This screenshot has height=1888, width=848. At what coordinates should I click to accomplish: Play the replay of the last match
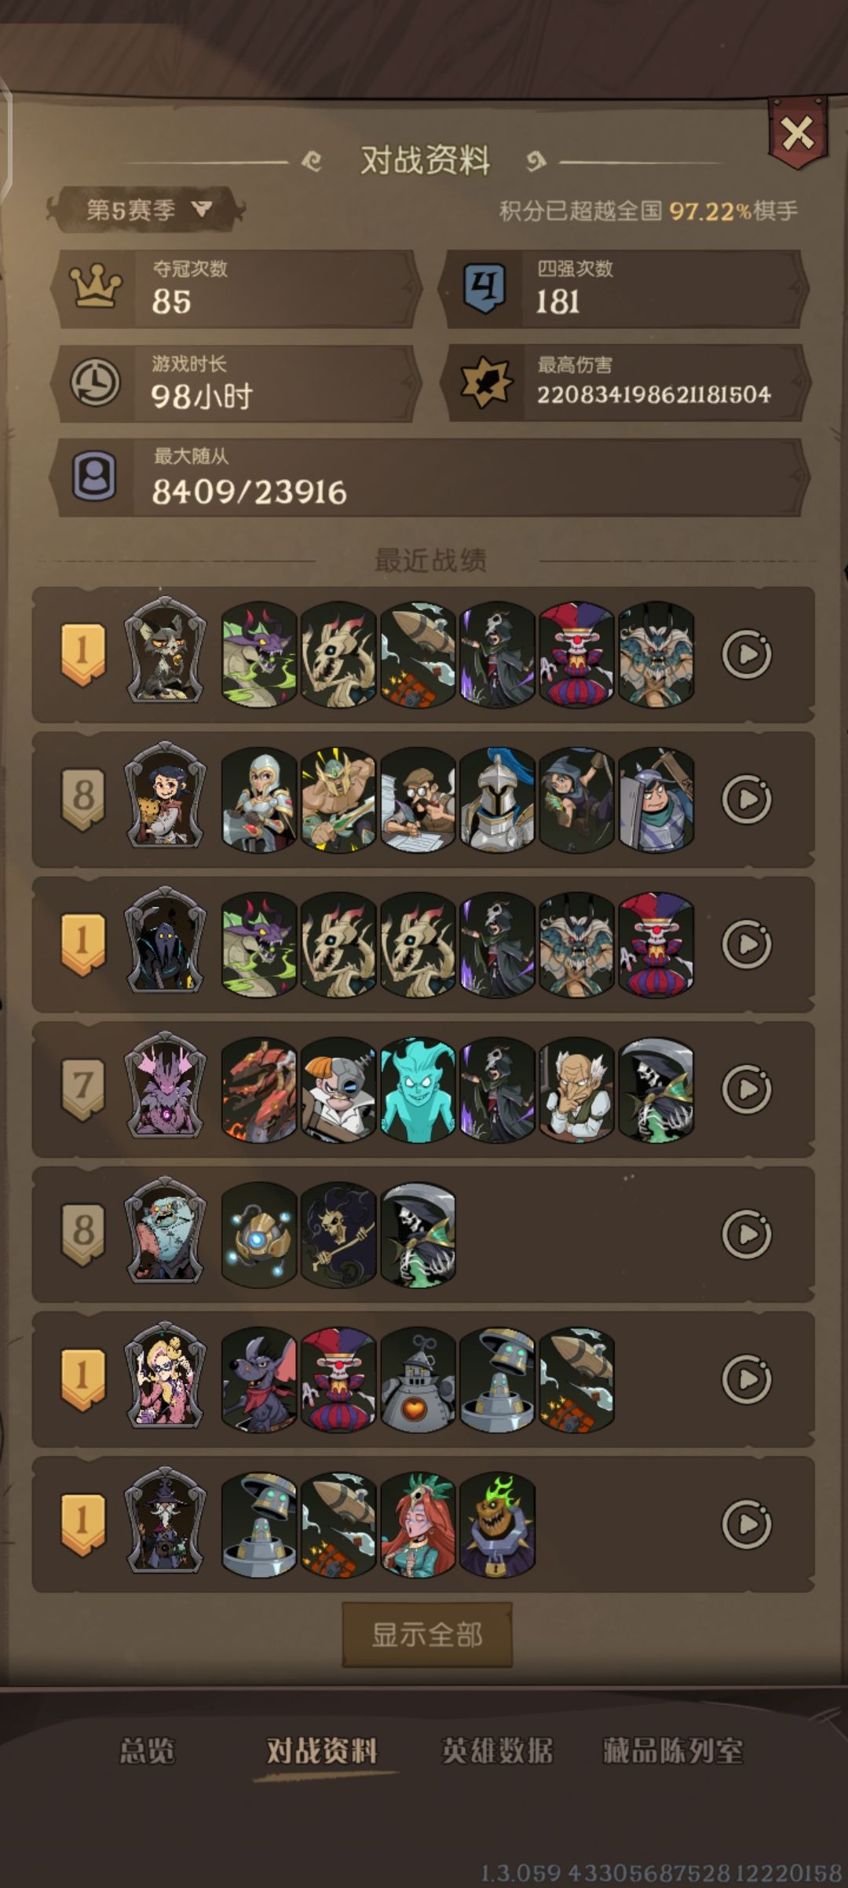pos(747,1524)
